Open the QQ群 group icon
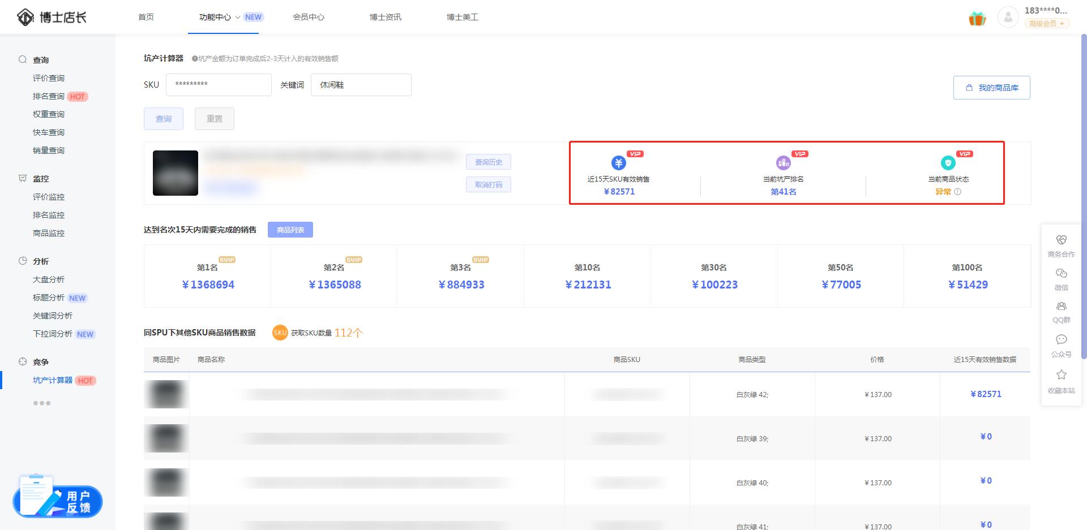 (x=1061, y=307)
